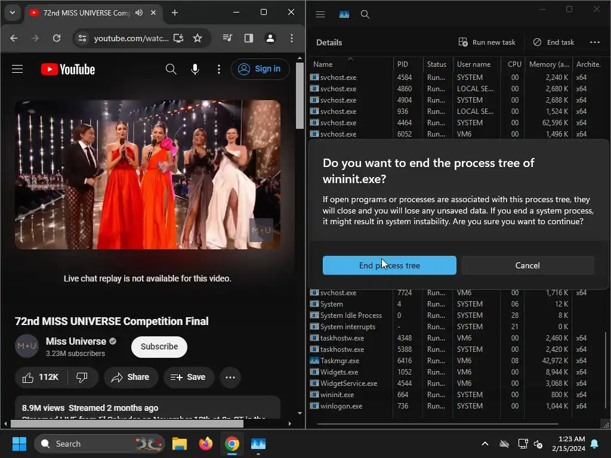Screen dimensions: 611x458
Task: Select the winlogon.exe process row
Action: [456, 406]
